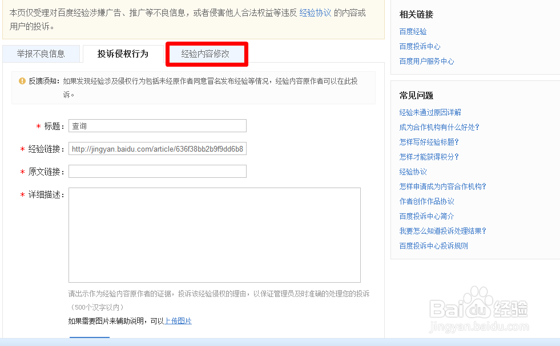Select the highlighted 经验内容修改 tab
560x346 pixels.
pos(206,54)
